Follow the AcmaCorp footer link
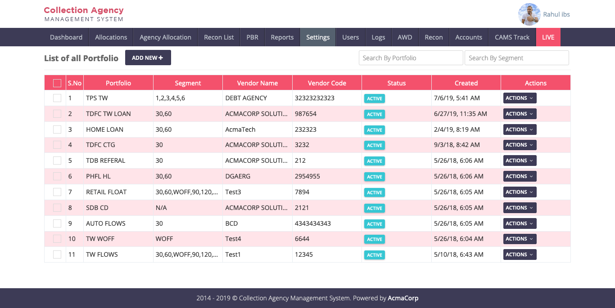Image resolution: width=615 pixels, height=308 pixels. click(x=403, y=298)
